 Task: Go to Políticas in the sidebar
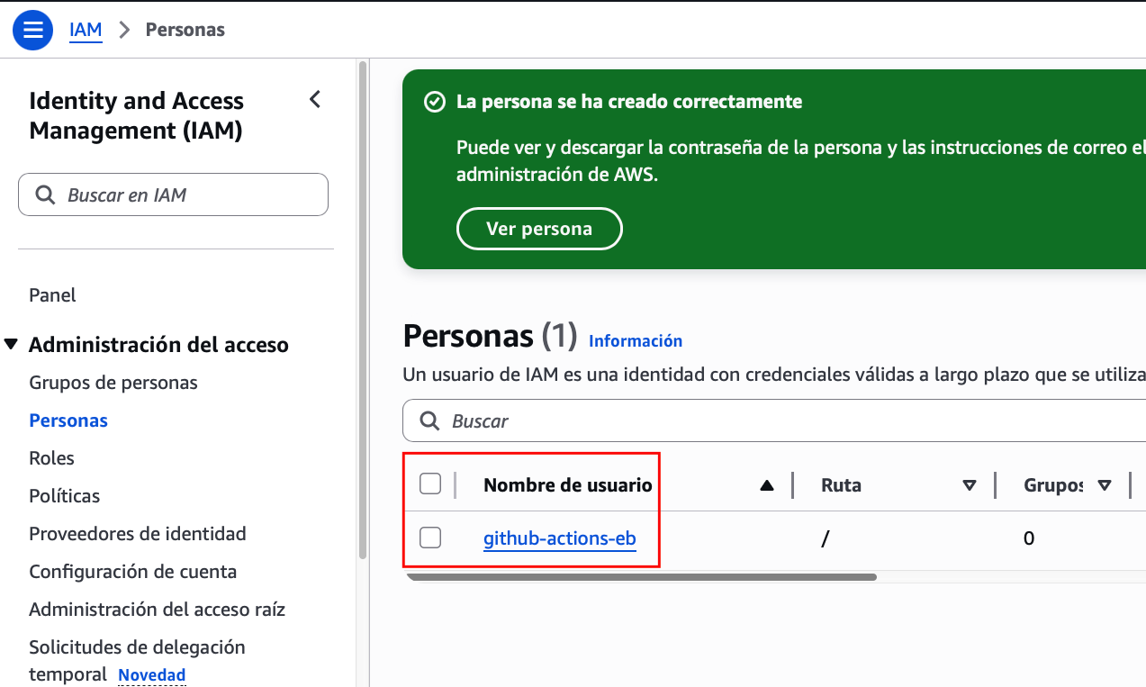[x=64, y=496]
